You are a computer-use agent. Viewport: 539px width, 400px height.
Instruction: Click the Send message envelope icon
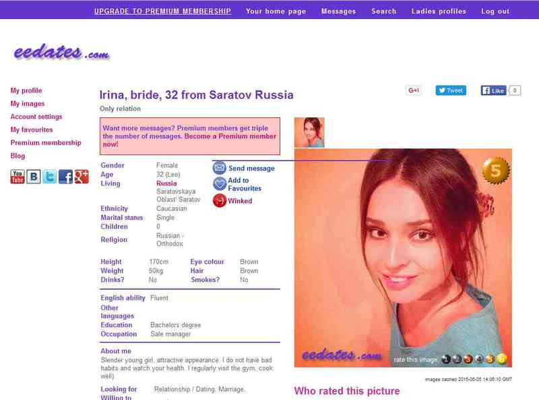point(220,168)
